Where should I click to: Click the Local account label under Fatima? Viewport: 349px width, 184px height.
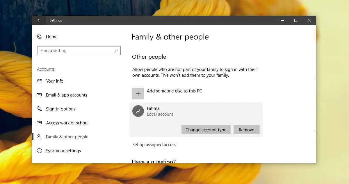click(160, 114)
